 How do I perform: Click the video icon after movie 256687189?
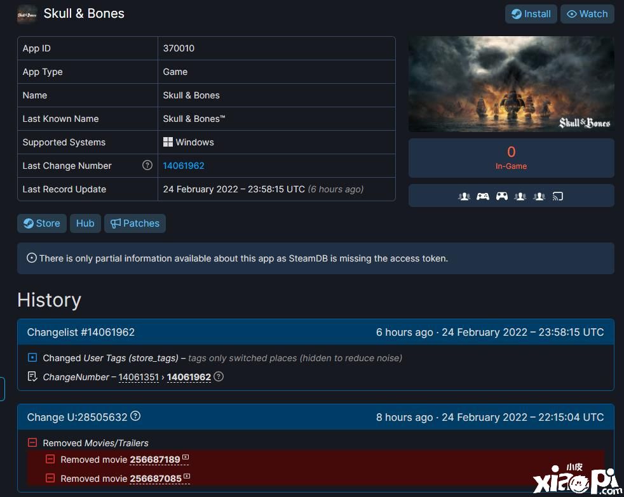(186, 457)
